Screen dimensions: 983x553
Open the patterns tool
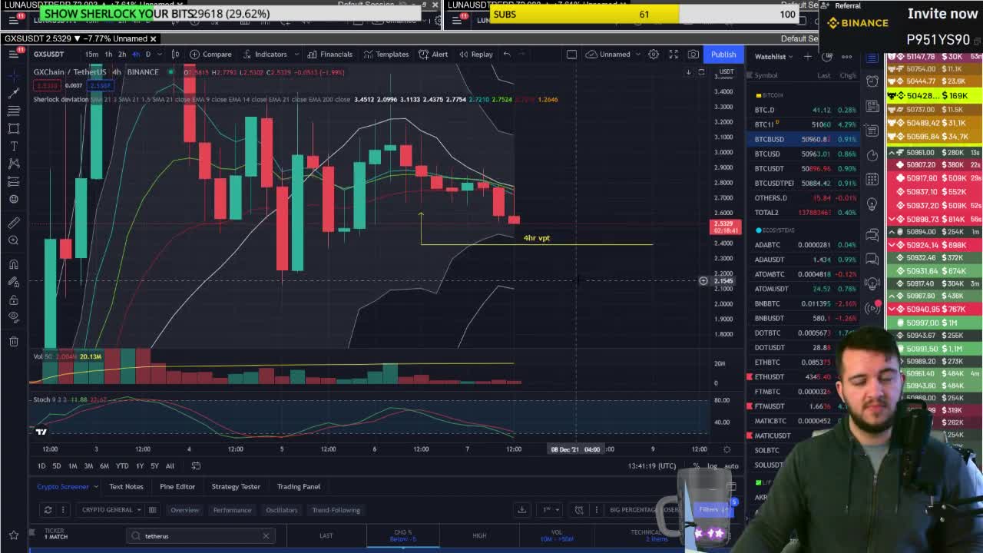(x=14, y=164)
